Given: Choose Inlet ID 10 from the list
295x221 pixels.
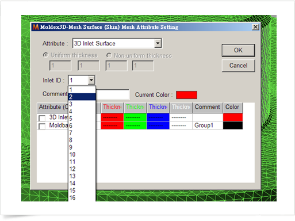Looking at the screenshot, I should tap(82, 154).
